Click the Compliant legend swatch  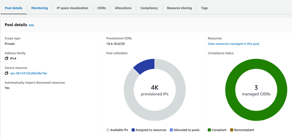[209, 130]
